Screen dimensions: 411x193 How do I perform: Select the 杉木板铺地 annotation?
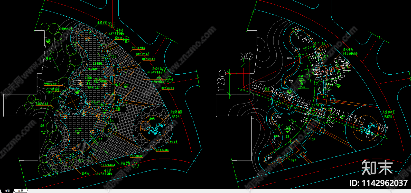tap(97, 64)
